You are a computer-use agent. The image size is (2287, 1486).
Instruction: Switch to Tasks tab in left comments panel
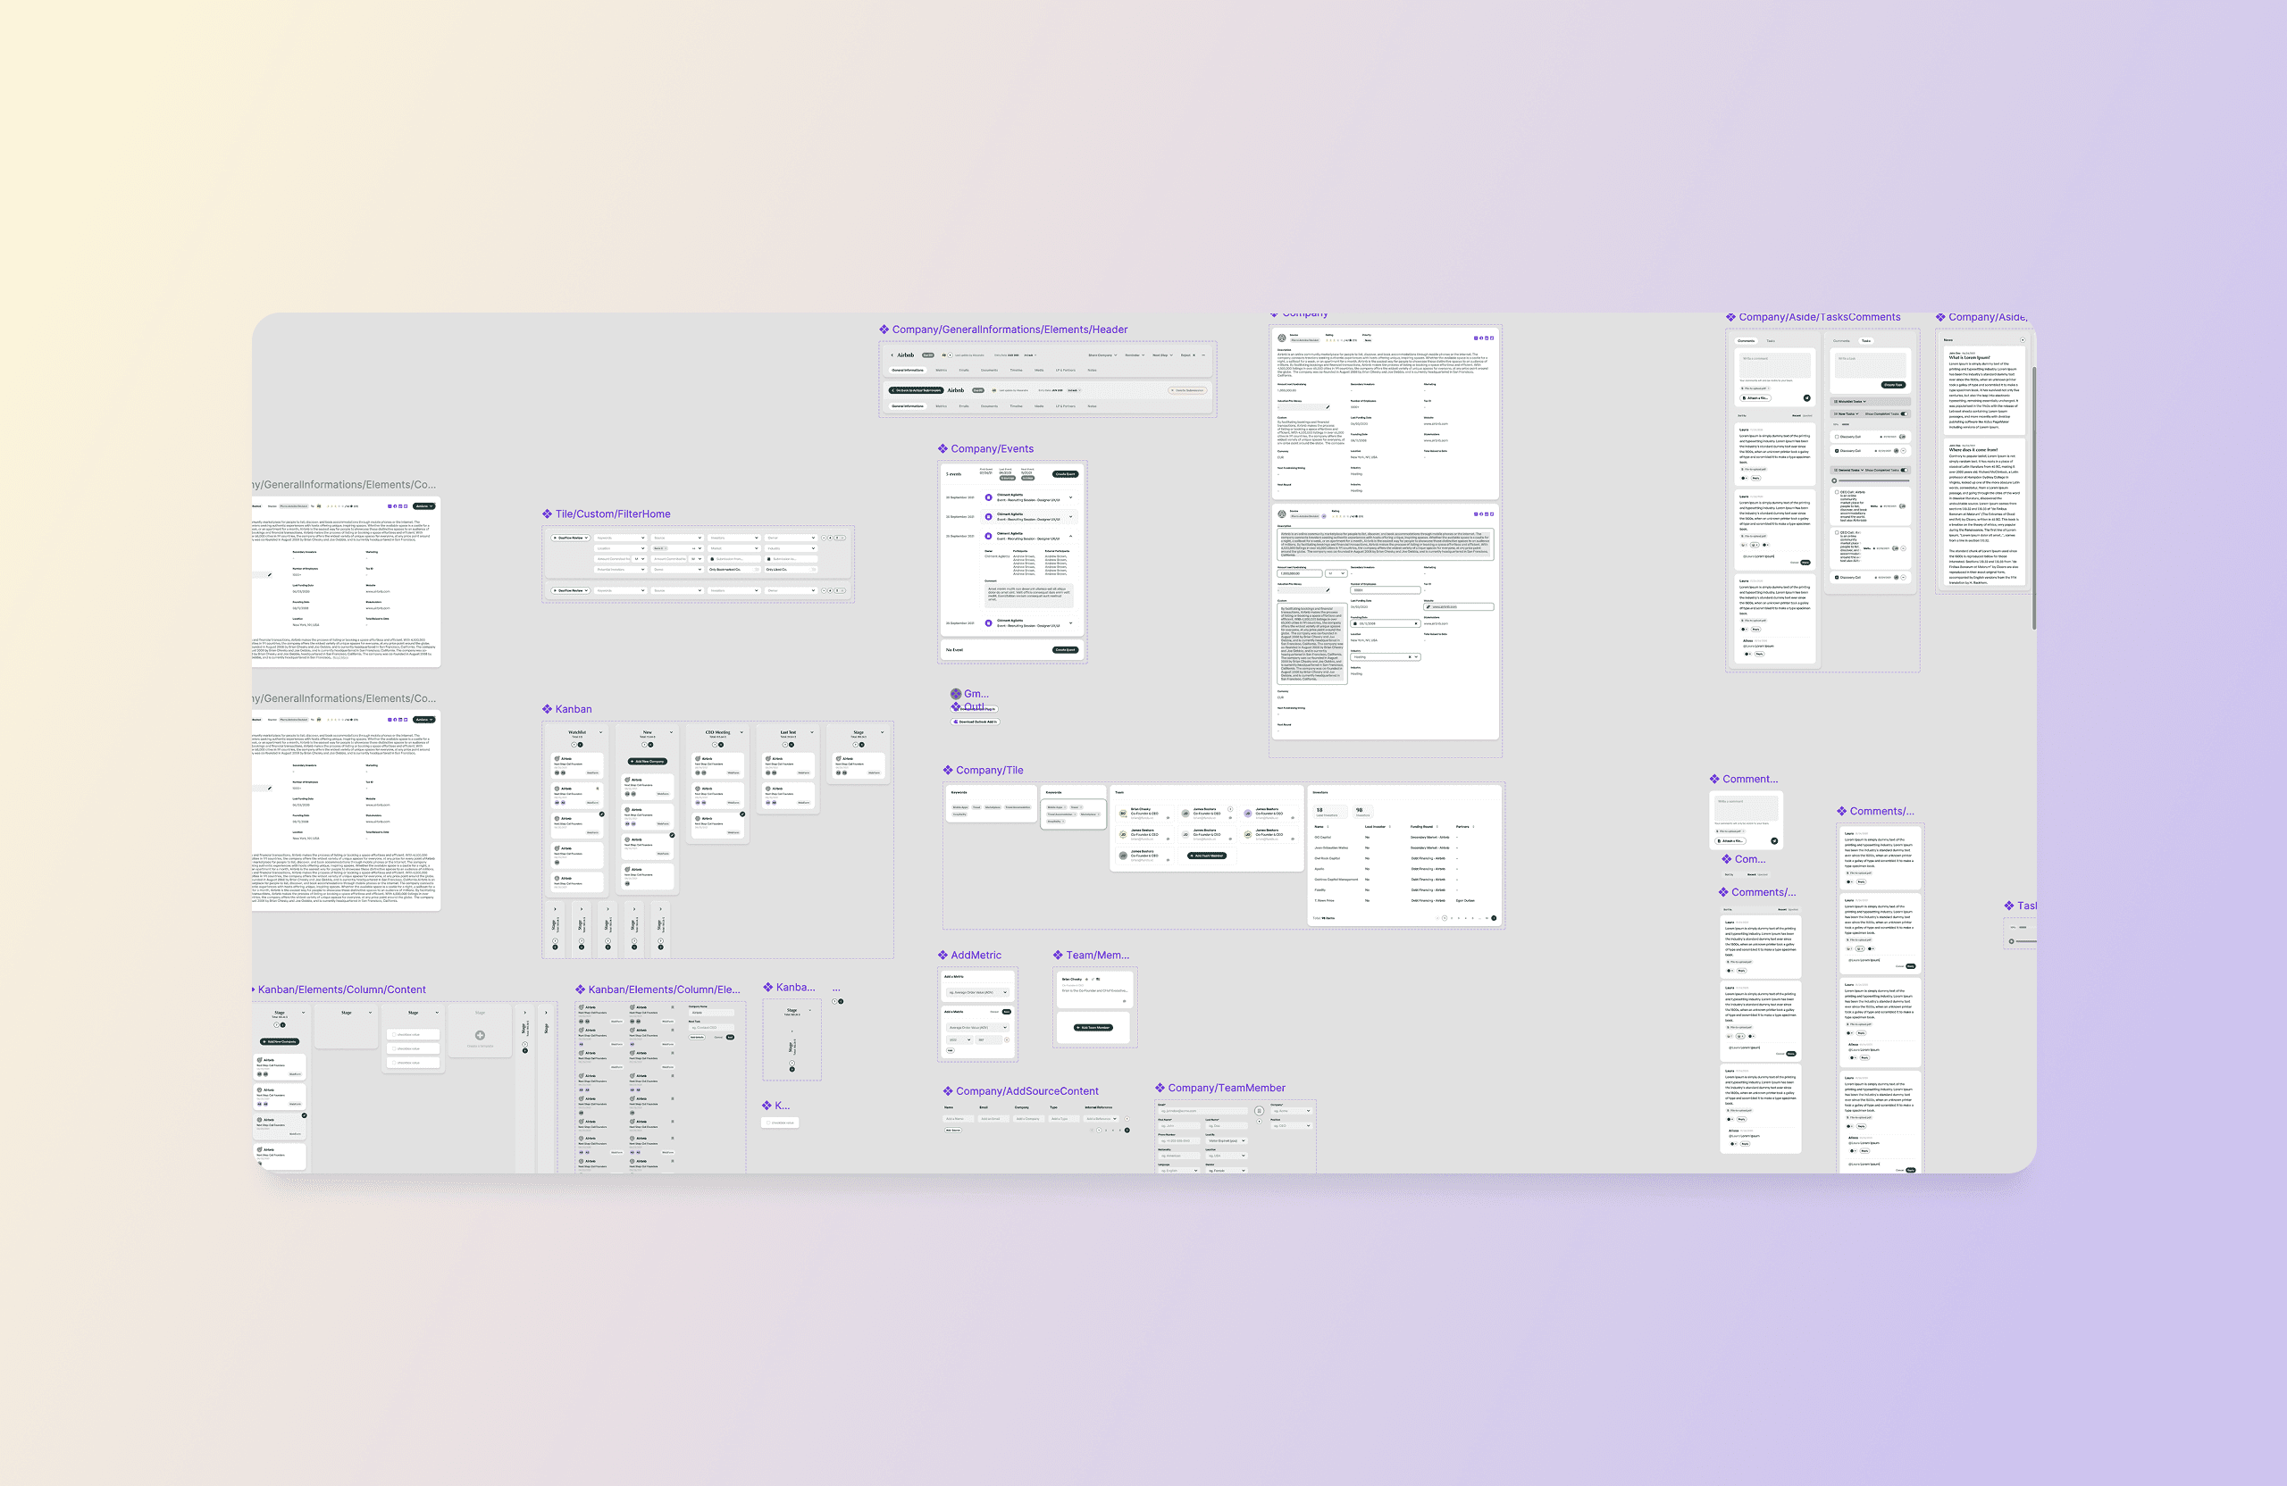pos(1771,341)
